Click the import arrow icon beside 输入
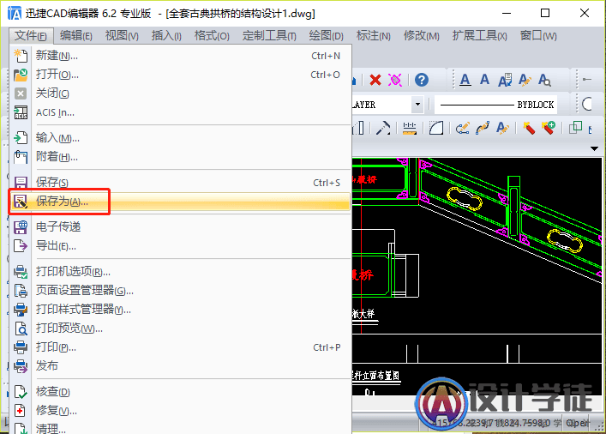The height and width of the screenshot is (434, 606). [21, 138]
